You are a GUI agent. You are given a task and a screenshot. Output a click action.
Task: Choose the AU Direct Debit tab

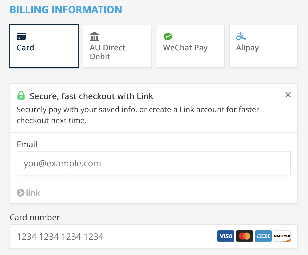tap(117, 46)
